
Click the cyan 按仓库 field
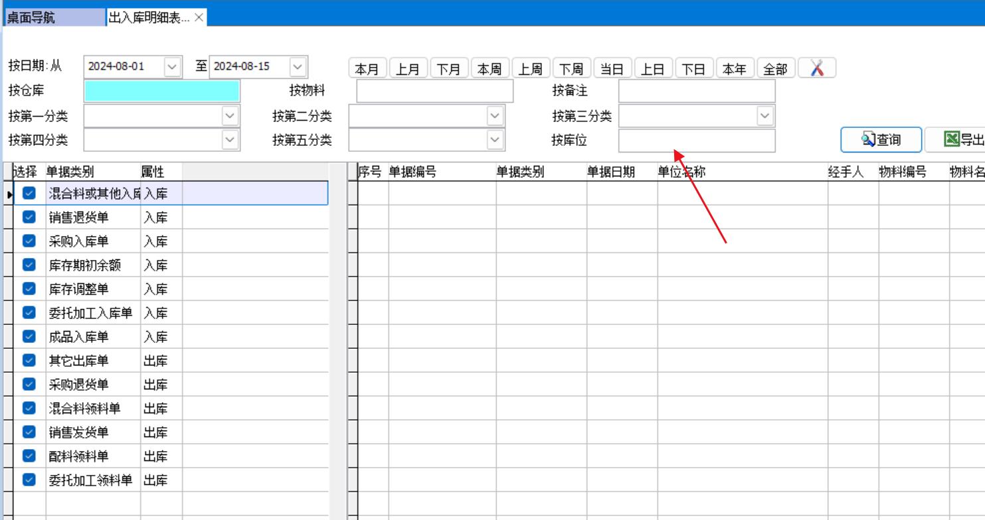161,91
